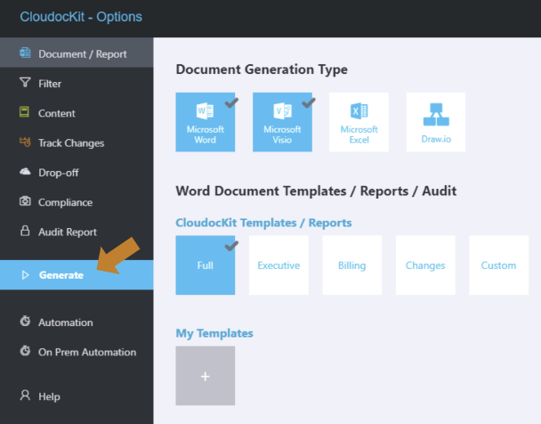Viewport: 541px width, 424px height.
Task: Click the Track Changes calendar icon
Action: coord(25,142)
